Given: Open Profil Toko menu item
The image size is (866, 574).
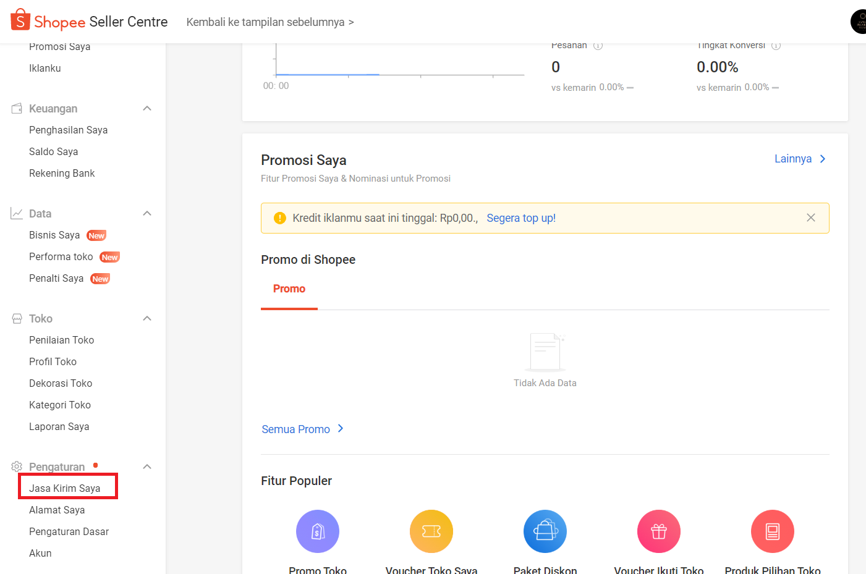Looking at the screenshot, I should click(53, 361).
